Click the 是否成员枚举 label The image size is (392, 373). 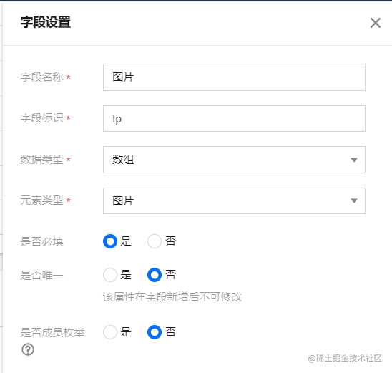pyautogui.click(x=52, y=333)
